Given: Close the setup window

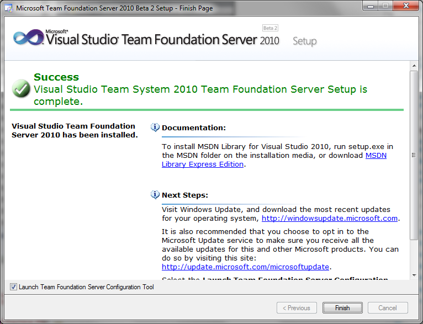Looking at the screenshot, I should click(x=406, y=6).
